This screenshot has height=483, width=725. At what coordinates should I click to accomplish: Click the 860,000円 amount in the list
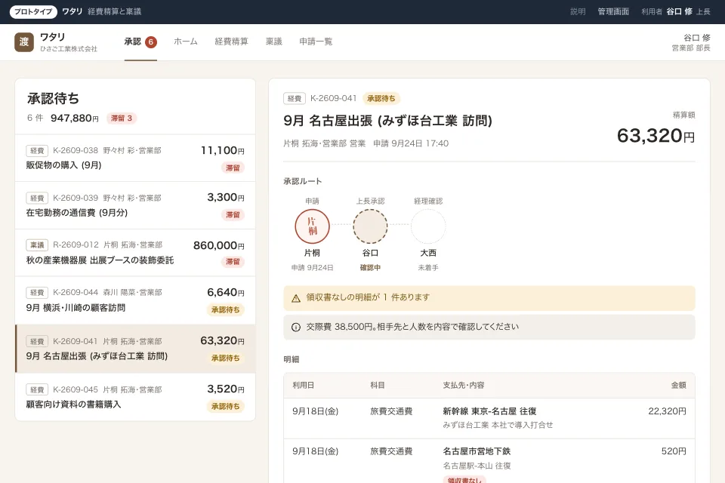pos(219,245)
